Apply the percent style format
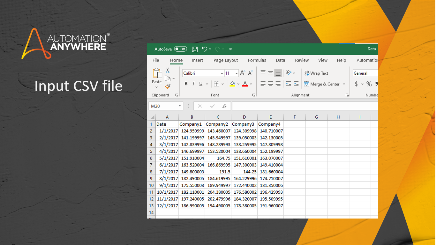 click(369, 84)
